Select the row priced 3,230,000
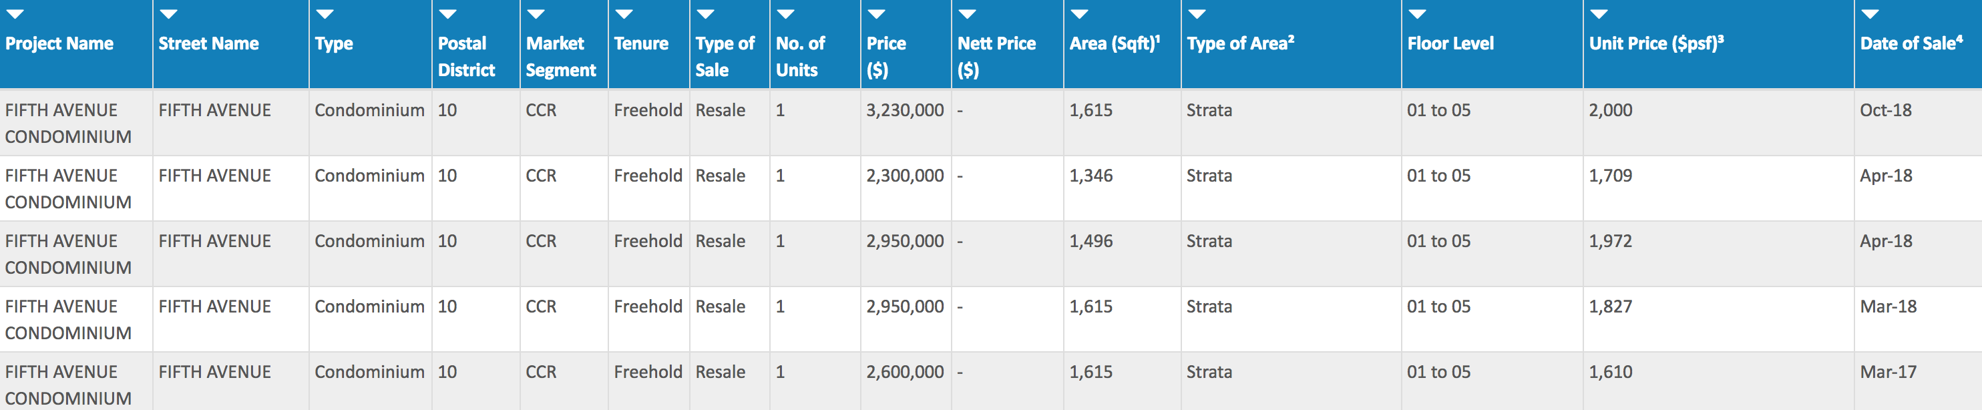Screen dimensions: 1982x410 (x=991, y=123)
